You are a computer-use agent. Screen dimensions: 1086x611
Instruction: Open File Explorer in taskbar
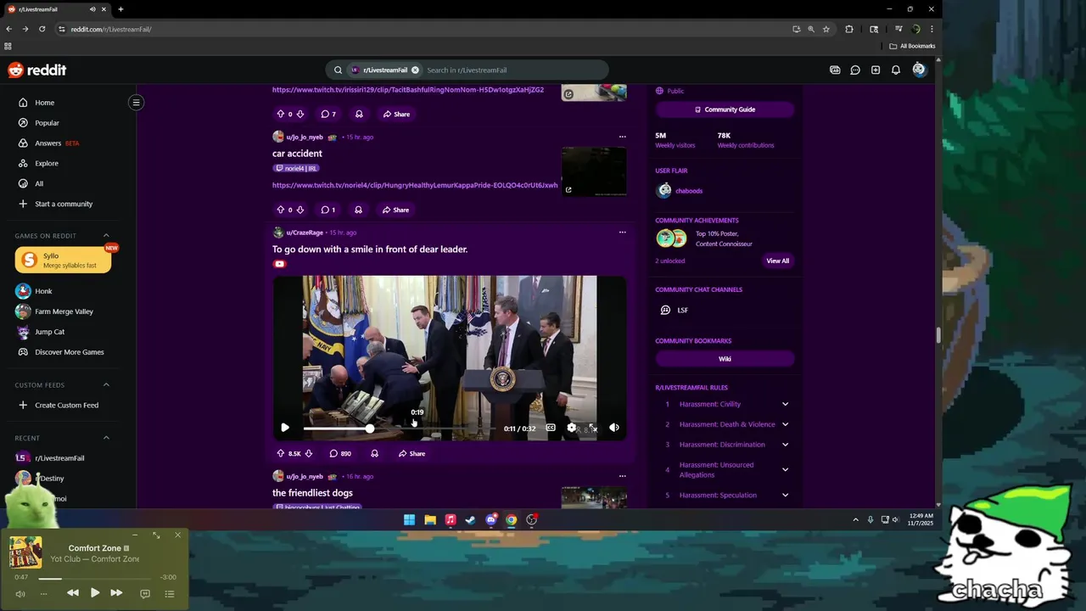430,520
